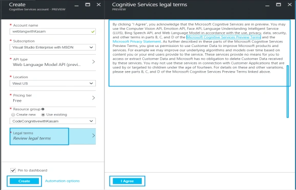
Task: Select Use existing resource group radio
Action: (43, 114)
